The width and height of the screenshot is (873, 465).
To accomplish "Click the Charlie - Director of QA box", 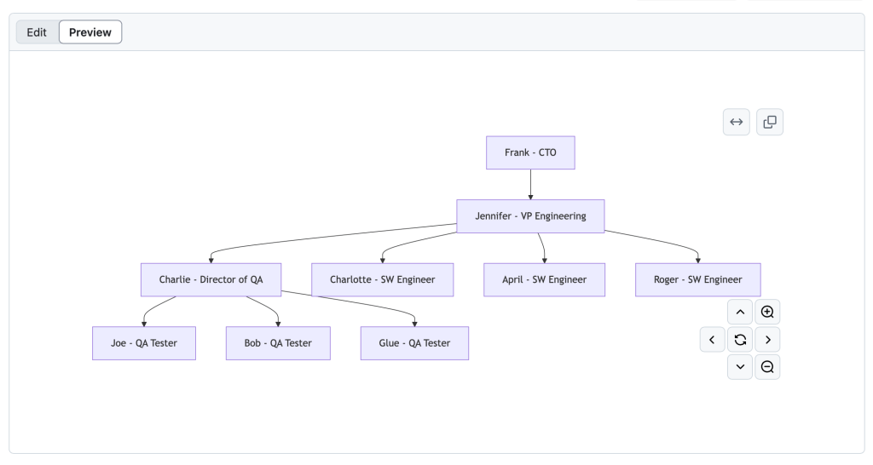I will (x=211, y=279).
